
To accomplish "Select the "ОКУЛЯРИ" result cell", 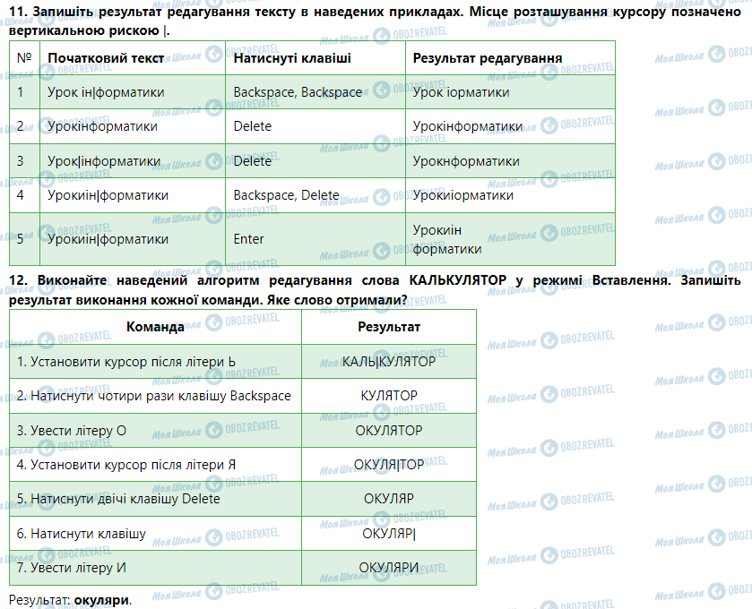I will click(388, 568).
